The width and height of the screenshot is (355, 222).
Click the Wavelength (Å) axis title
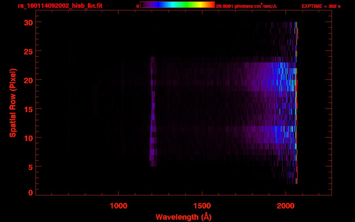[x=184, y=217]
